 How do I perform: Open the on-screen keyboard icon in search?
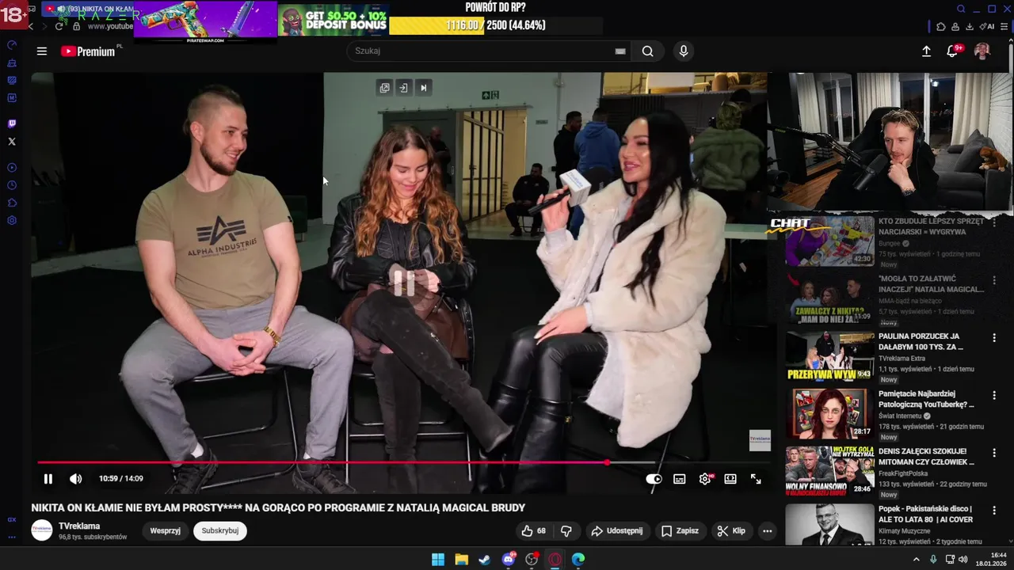point(620,51)
